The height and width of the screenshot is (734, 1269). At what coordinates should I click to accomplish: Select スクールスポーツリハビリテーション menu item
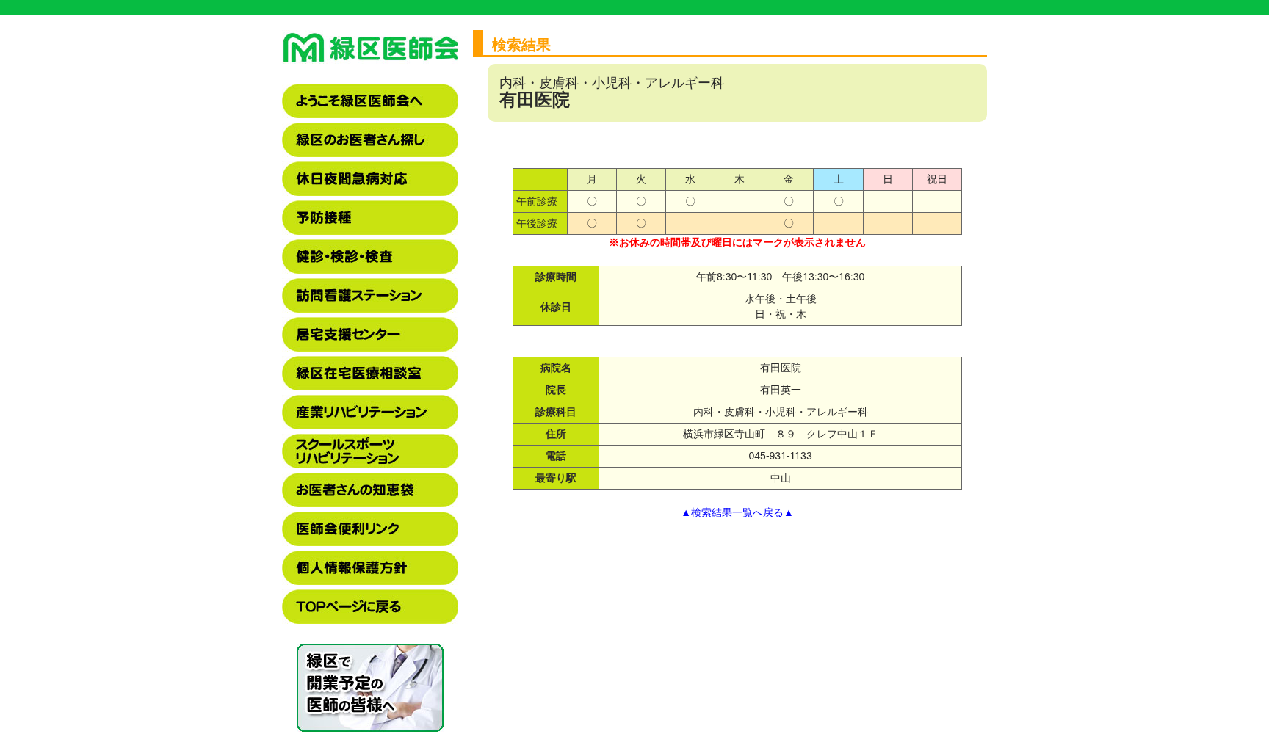(x=370, y=451)
